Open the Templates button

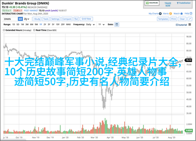tap(163, 19)
